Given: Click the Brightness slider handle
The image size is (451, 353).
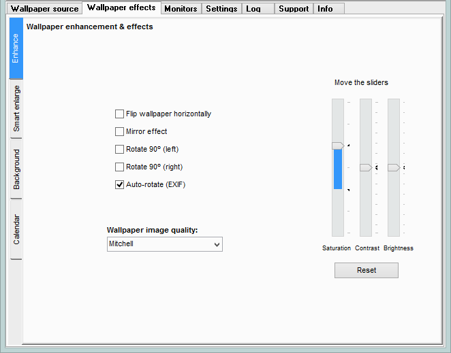Looking at the screenshot, I should coord(394,167).
